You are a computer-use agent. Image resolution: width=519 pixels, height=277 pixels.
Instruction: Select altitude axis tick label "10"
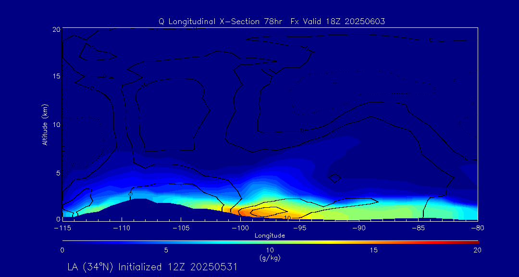[56, 125]
